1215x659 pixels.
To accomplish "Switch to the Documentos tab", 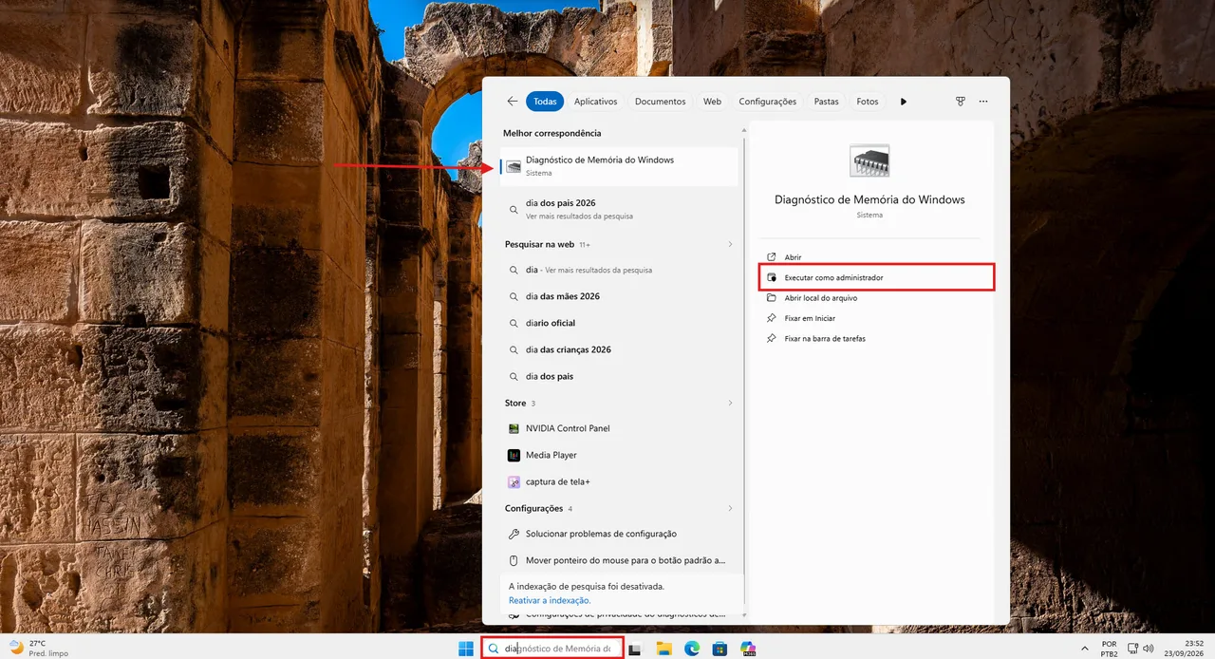I will tap(661, 102).
